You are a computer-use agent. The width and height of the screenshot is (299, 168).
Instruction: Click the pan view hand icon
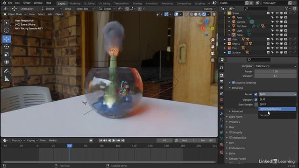(x=213, y=47)
